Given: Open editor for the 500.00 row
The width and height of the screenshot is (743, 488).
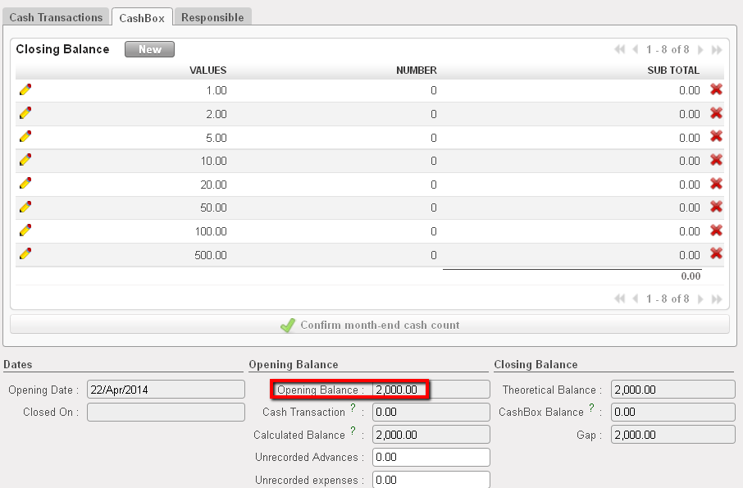Looking at the screenshot, I should click(x=25, y=254).
